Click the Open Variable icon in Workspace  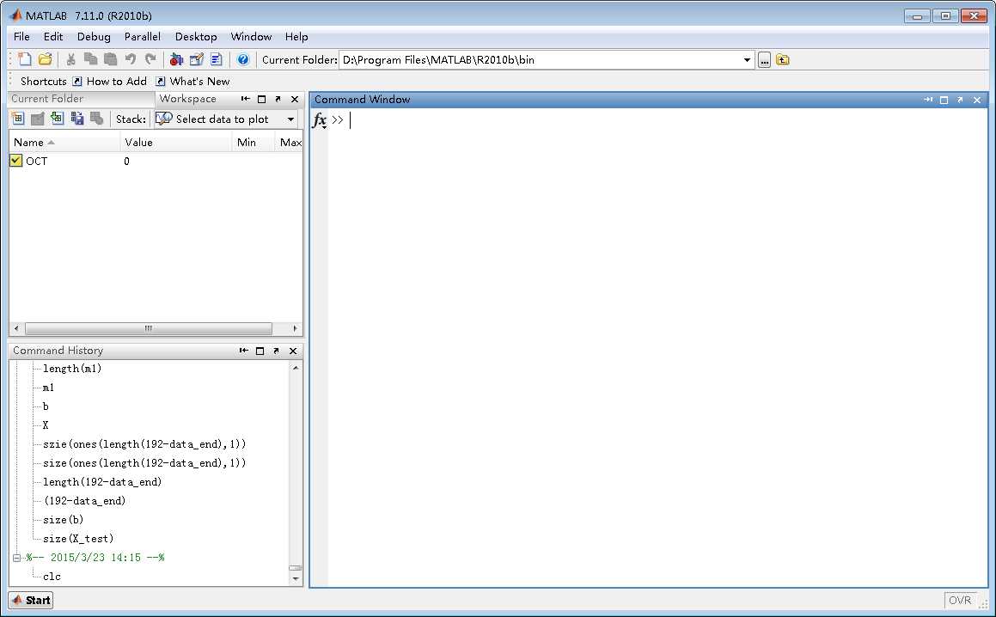(x=38, y=119)
